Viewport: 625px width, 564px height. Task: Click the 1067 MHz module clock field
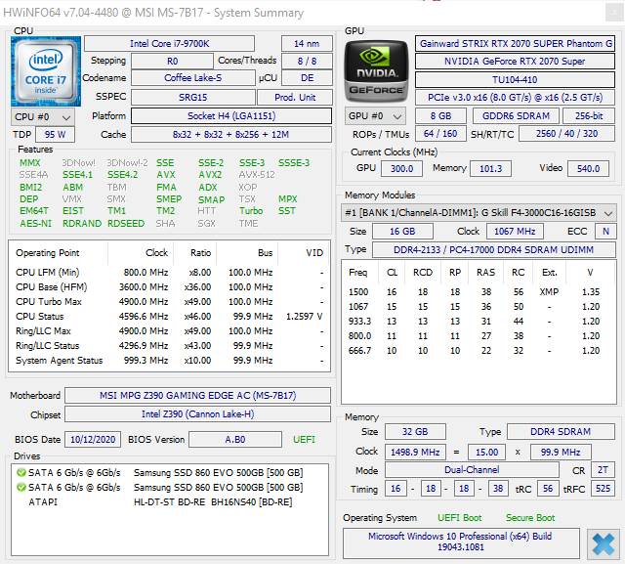point(515,232)
